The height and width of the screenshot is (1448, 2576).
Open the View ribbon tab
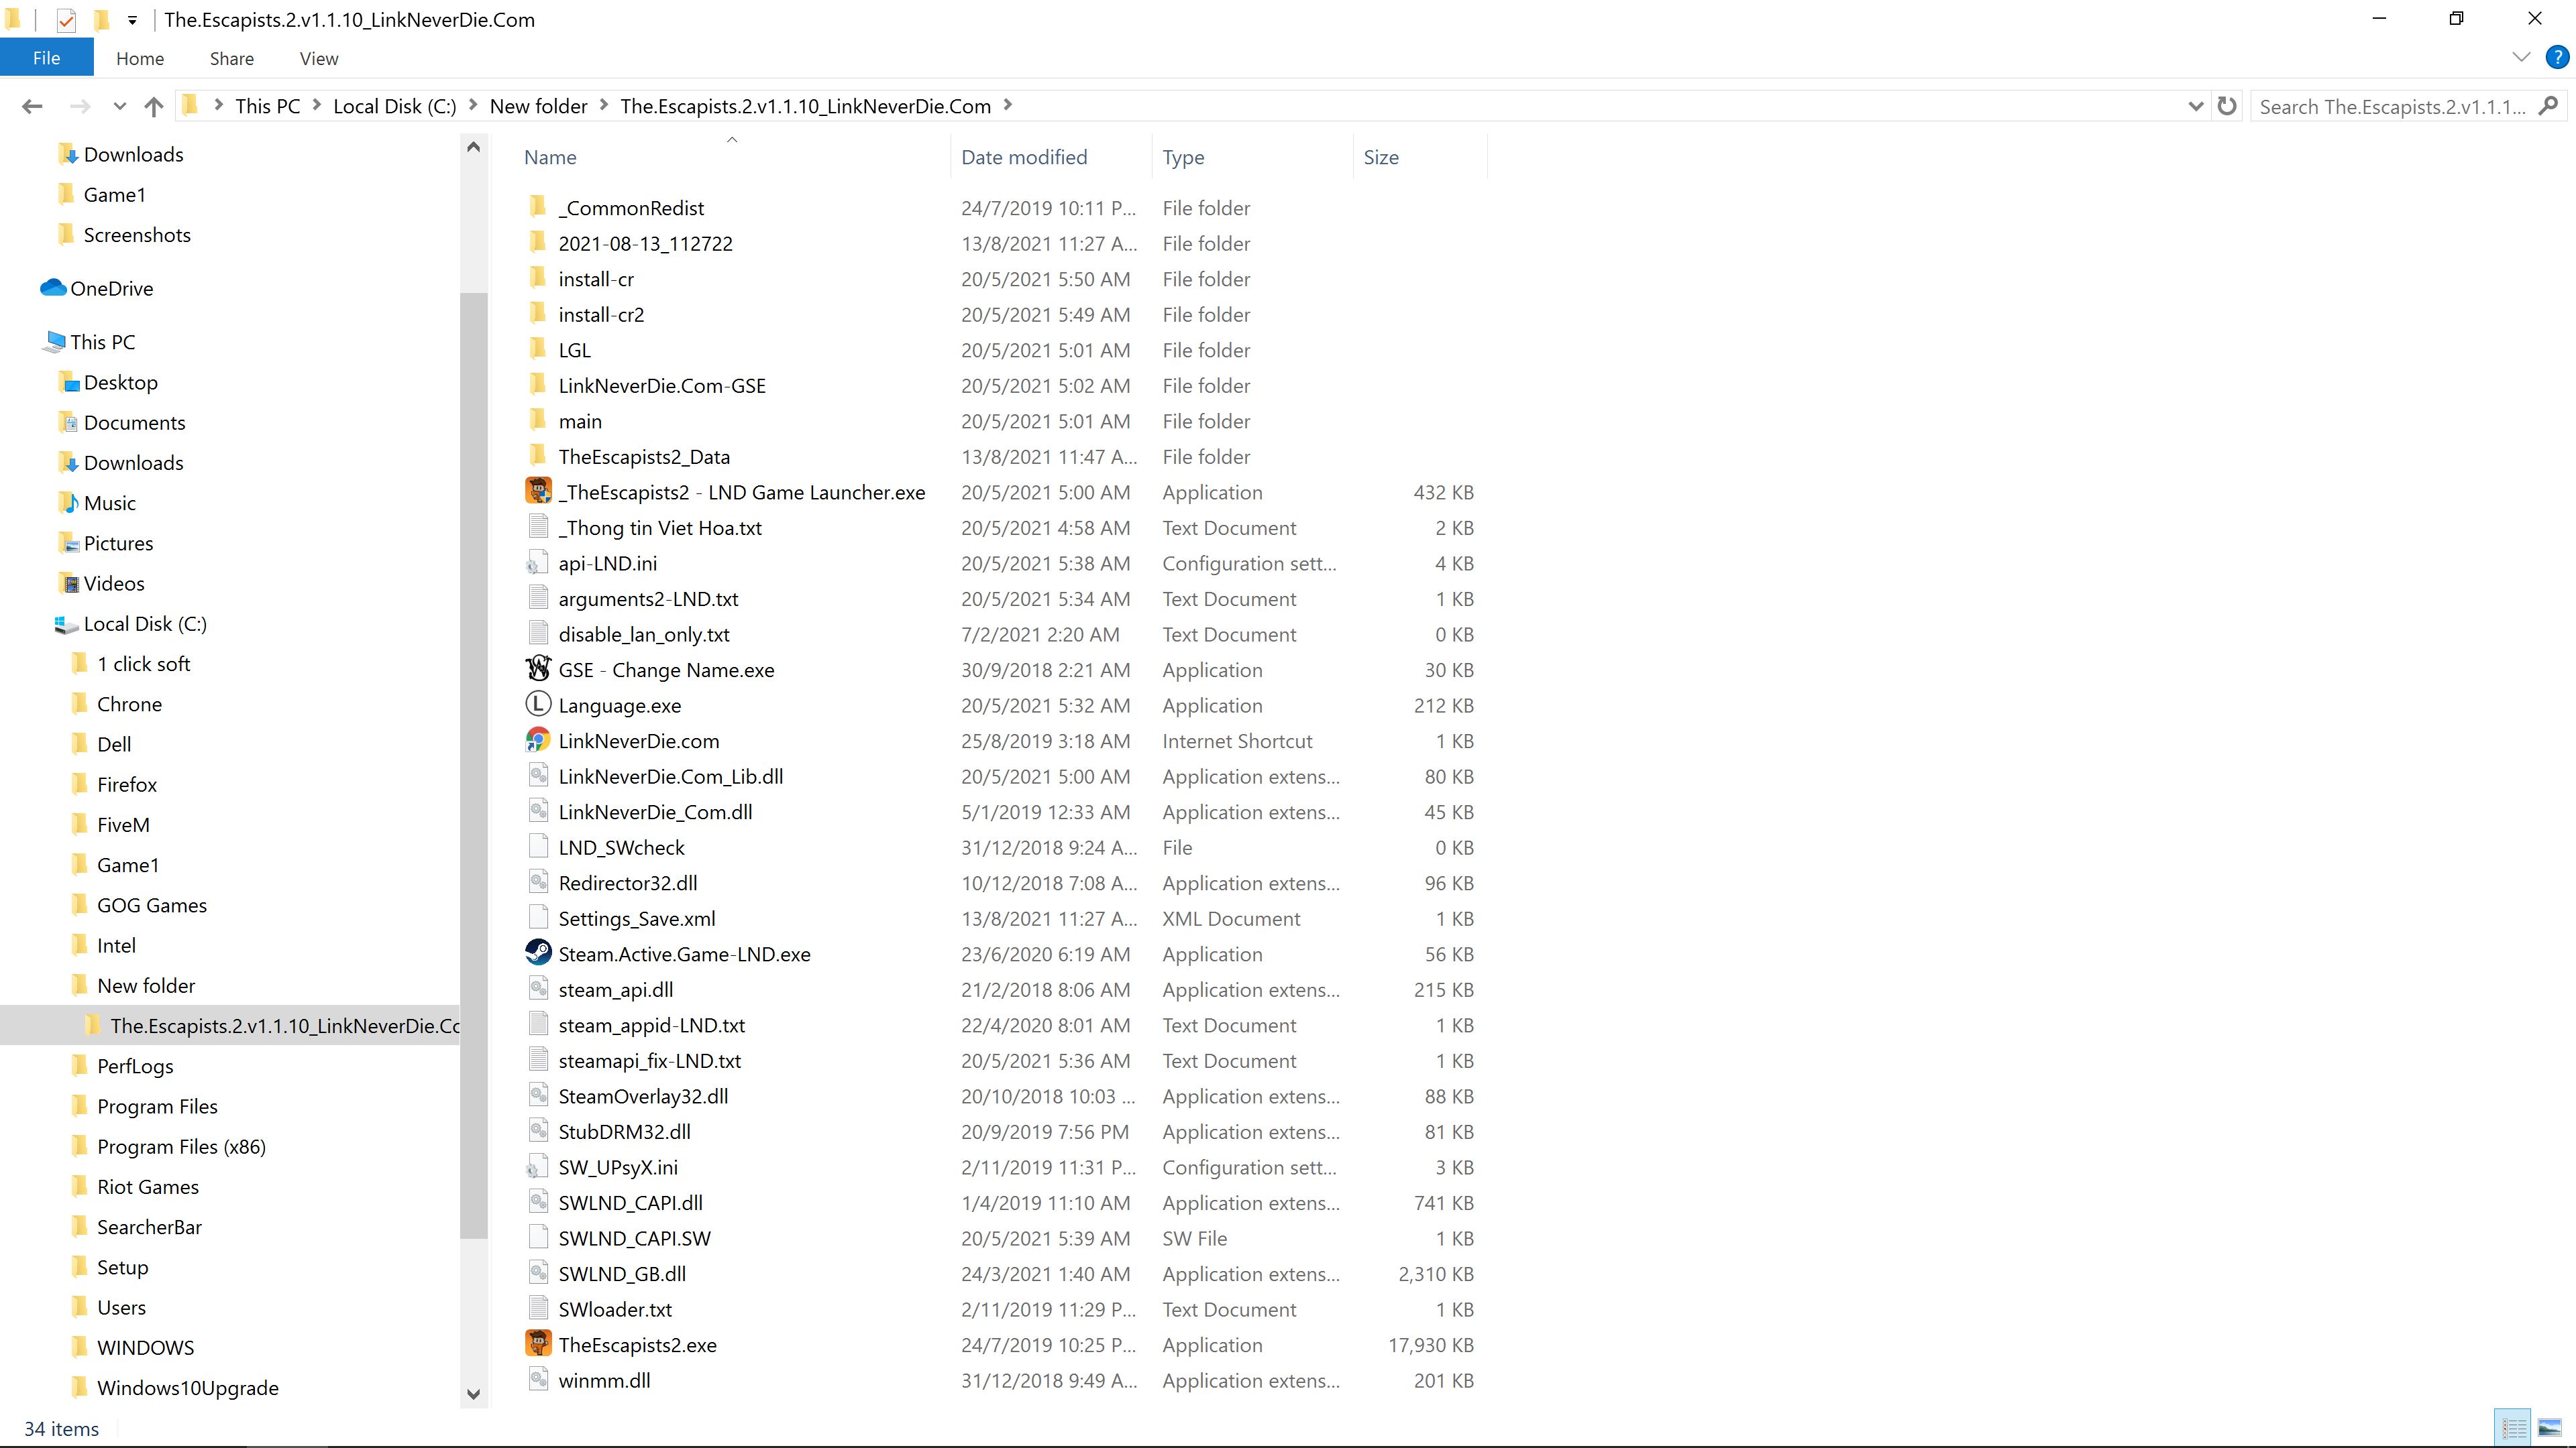point(318,58)
